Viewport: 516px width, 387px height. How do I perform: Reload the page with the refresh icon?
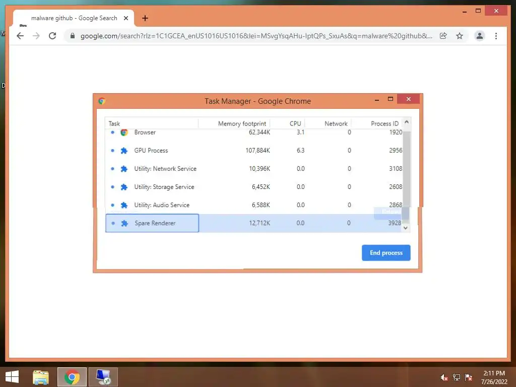[x=52, y=36]
